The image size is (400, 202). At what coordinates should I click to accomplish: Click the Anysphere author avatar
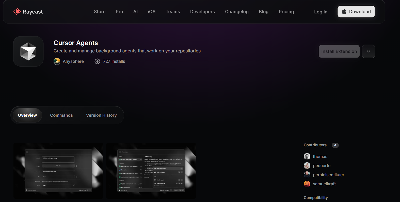tap(57, 61)
